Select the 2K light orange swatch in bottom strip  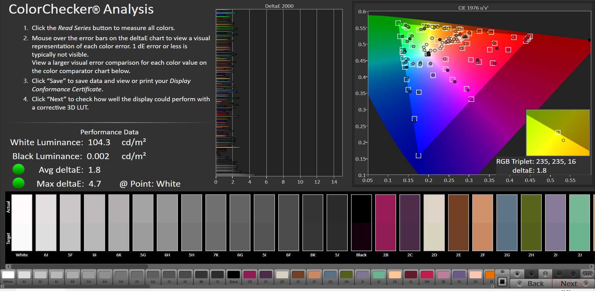395,277
